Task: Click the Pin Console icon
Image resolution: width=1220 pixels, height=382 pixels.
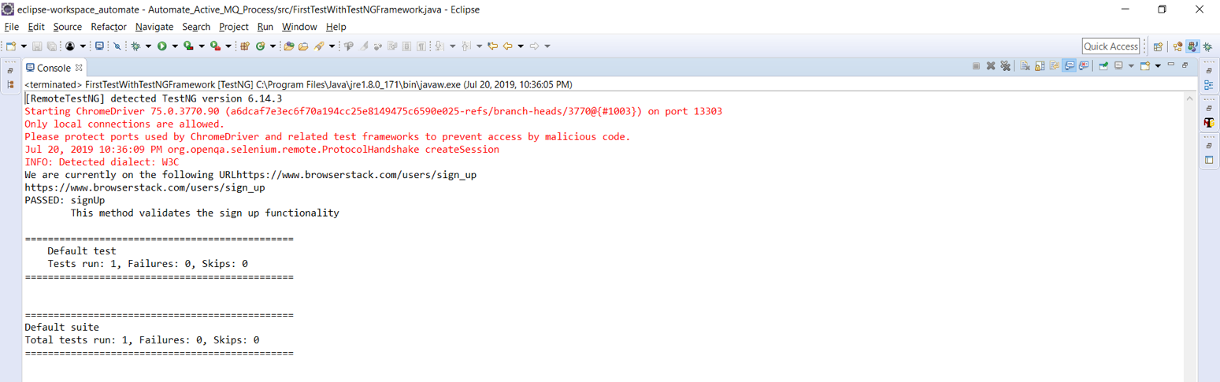Action: (1103, 66)
